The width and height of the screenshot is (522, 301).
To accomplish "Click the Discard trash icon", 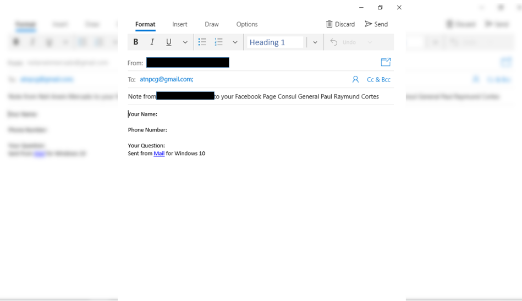I will click(329, 24).
